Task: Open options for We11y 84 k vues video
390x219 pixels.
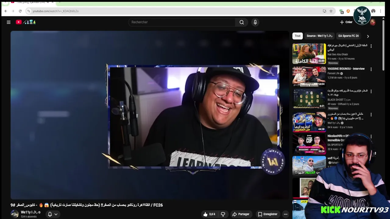Action: pos(371,115)
